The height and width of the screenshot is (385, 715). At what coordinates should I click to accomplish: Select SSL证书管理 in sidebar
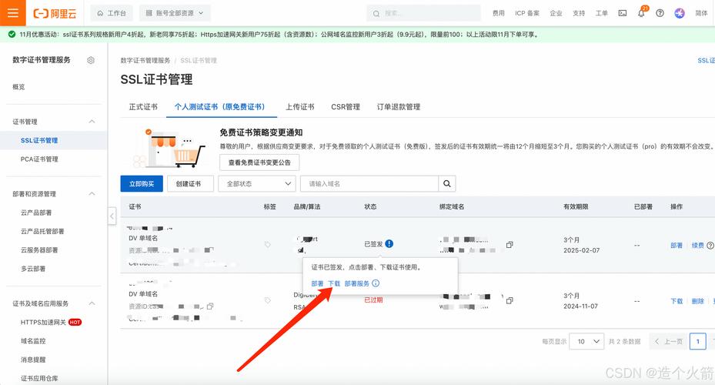click(54, 140)
